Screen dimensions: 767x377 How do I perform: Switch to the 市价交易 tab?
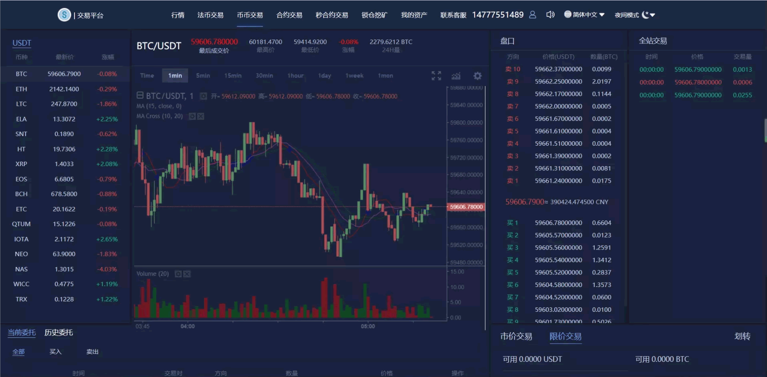516,336
